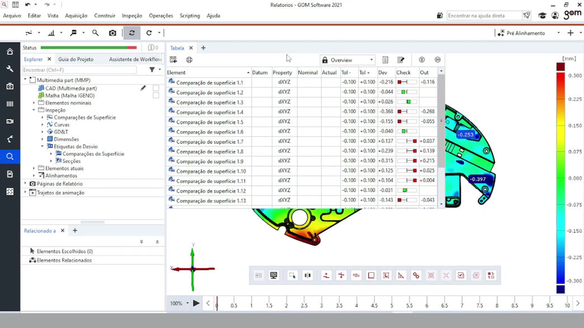Click the dark blue swatch below color legend

click(561, 289)
